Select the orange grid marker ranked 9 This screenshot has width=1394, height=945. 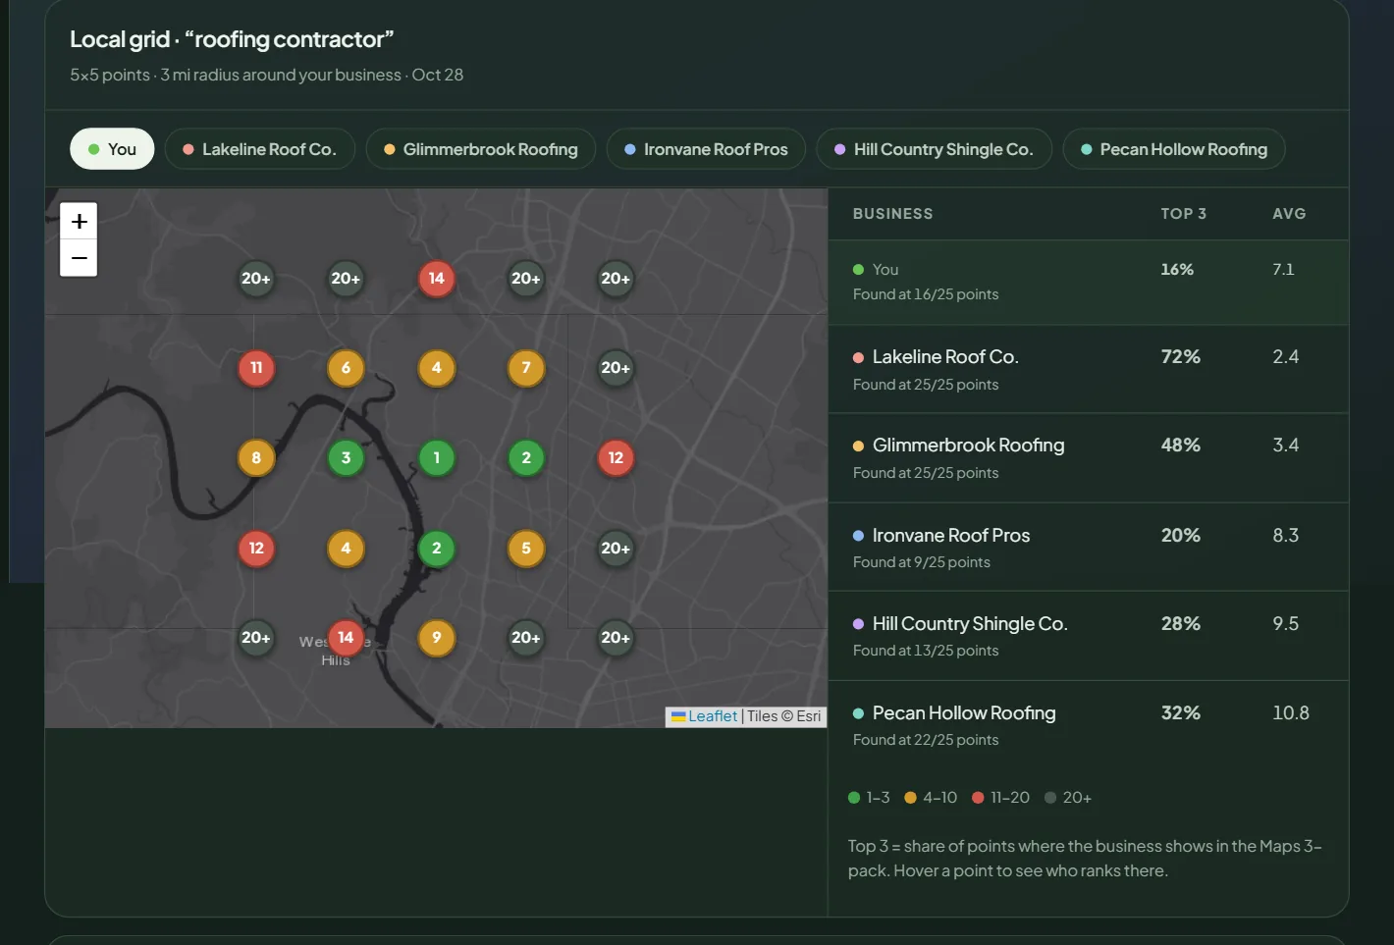(437, 638)
